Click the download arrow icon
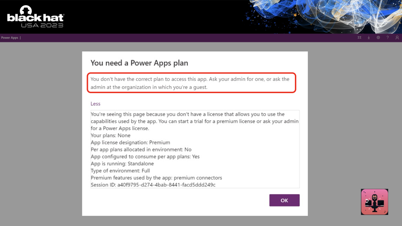402x226 pixels. (368, 38)
